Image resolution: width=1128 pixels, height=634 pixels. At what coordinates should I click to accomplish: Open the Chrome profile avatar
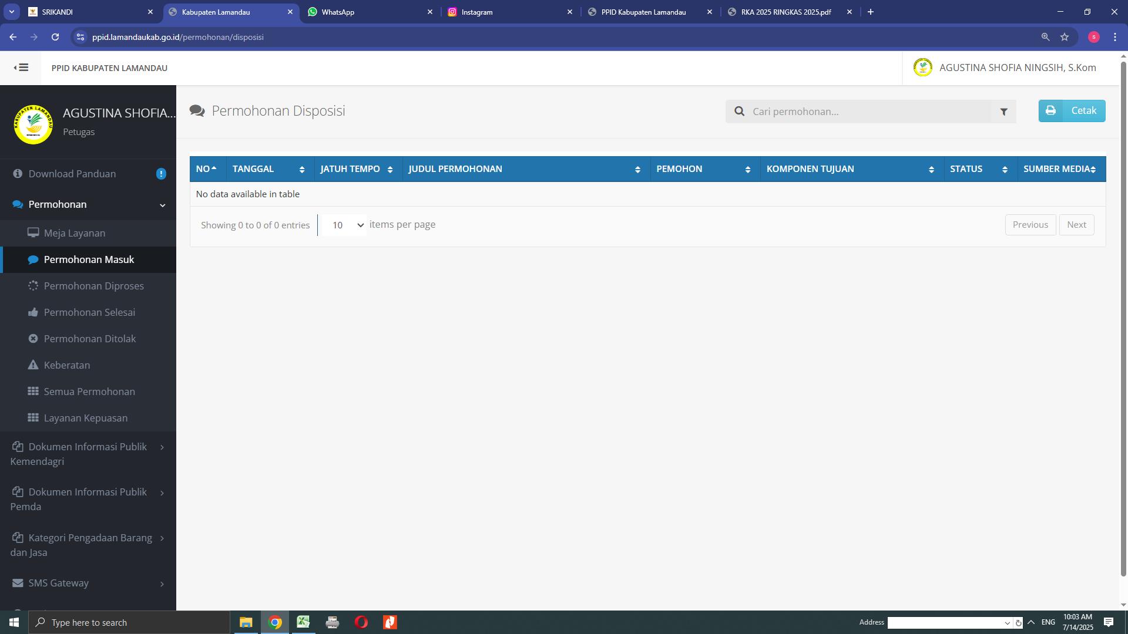coord(1093,37)
